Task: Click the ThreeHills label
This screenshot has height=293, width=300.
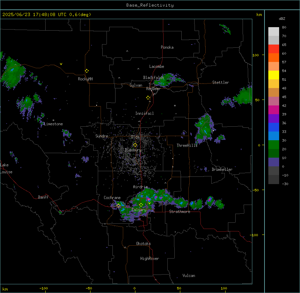Action: tap(187, 145)
